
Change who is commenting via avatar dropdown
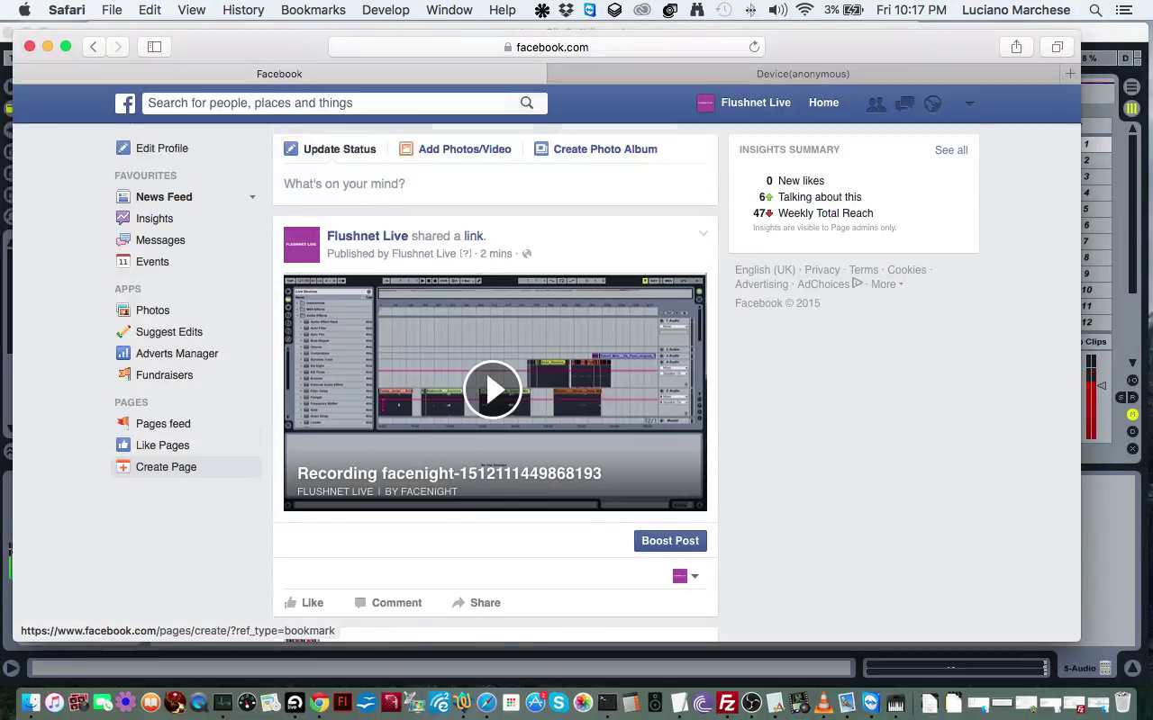[685, 576]
